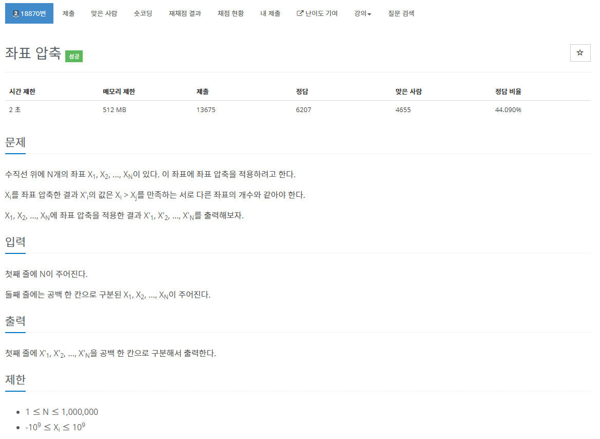
Task: Click the 제한 section heading
Action: coord(15,379)
